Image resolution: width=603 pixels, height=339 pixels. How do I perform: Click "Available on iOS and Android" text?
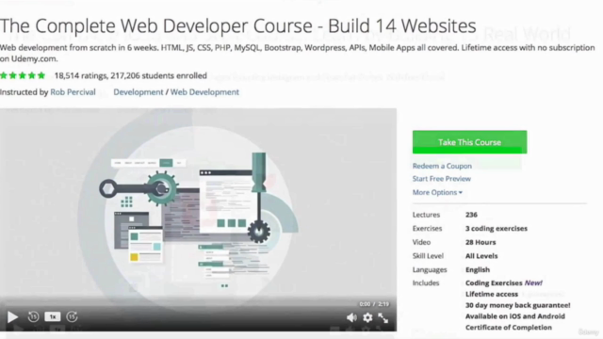point(515,316)
